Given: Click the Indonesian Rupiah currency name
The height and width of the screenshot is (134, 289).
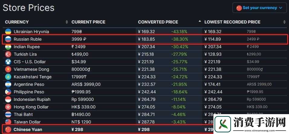Looking at the screenshot, I should click(x=32, y=99).
